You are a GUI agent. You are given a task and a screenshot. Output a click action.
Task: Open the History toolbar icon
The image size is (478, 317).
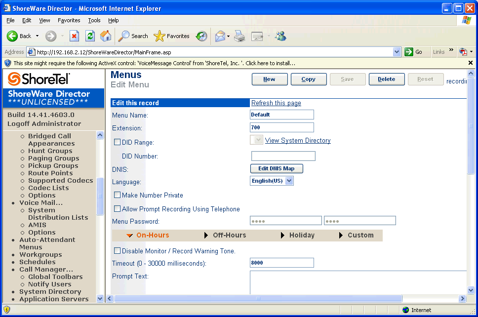coord(201,36)
